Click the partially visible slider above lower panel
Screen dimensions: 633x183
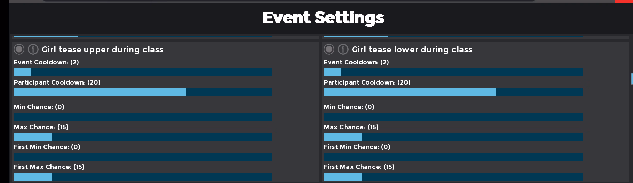tap(453, 36)
